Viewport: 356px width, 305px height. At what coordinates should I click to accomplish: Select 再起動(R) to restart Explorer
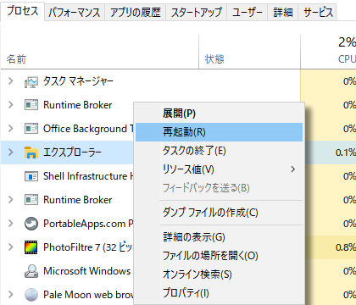point(219,132)
